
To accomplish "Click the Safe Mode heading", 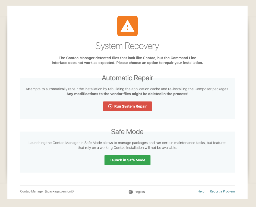I will coord(127,132).
